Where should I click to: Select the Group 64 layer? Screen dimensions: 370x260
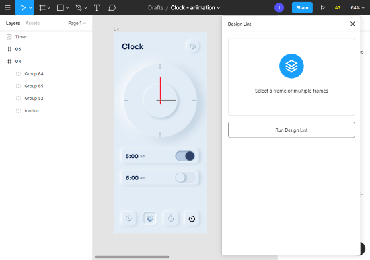[34, 74]
